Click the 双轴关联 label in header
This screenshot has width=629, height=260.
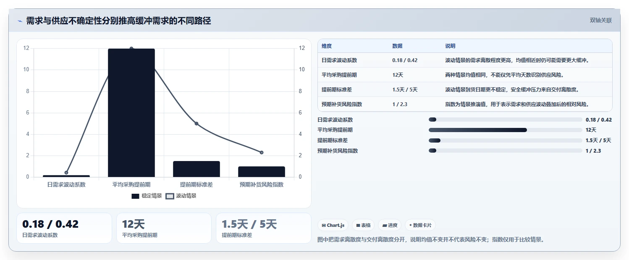pos(601,21)
